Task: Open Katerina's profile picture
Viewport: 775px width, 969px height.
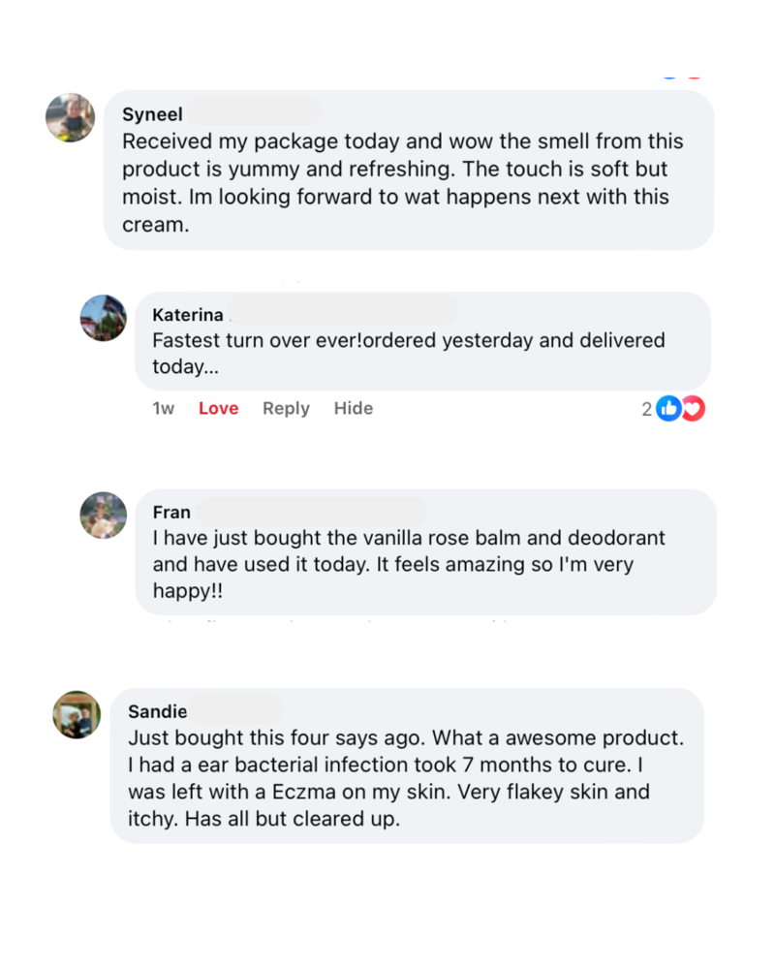Action: click(x=103, y=318)
